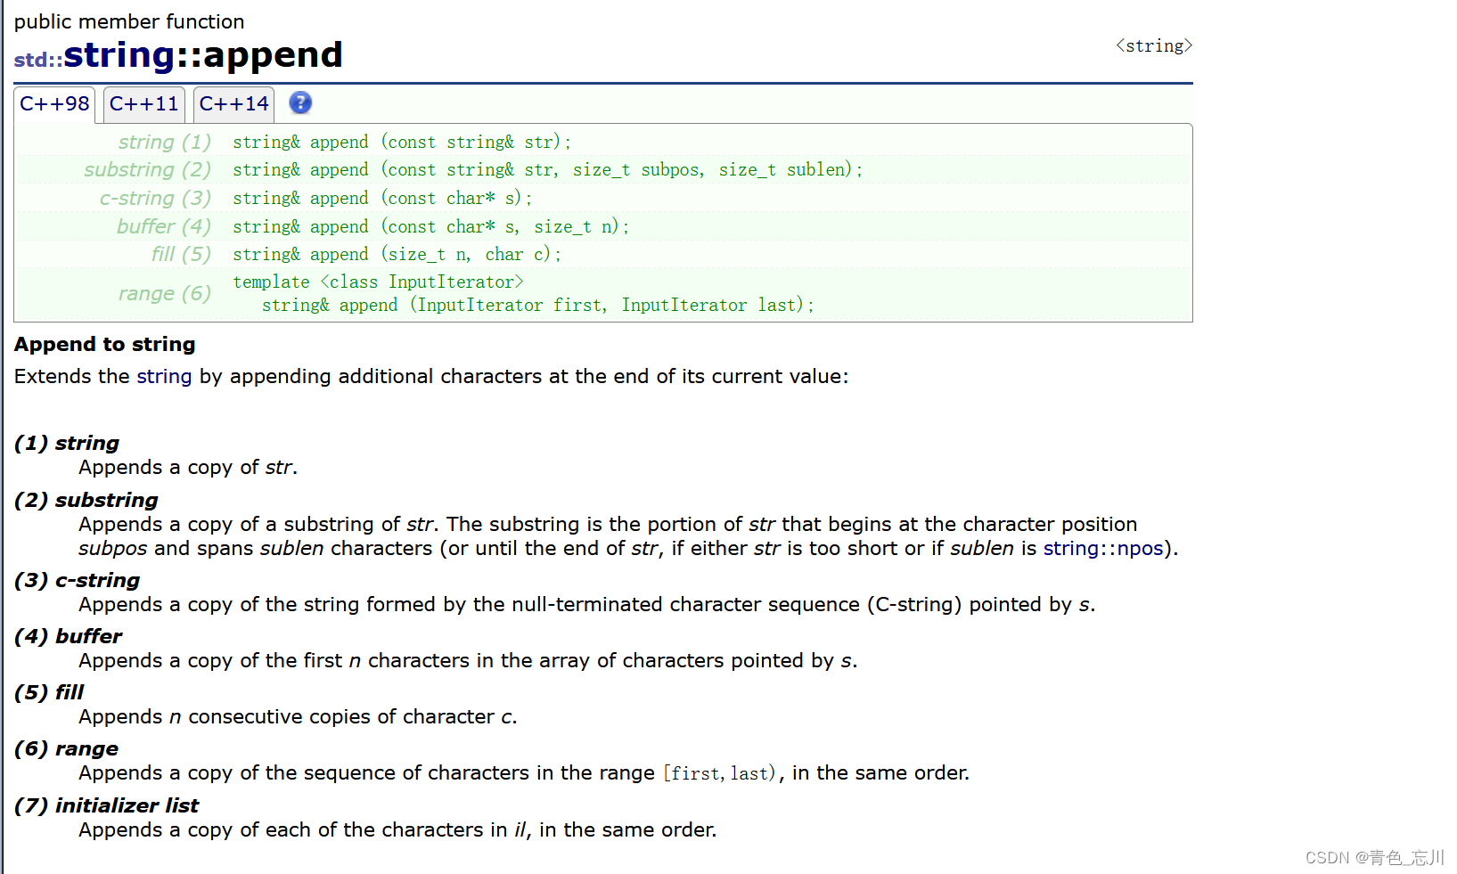Click the 'range (6)' signature label
The height and width of the screenshot is (874, 1457).
(165, 293)
